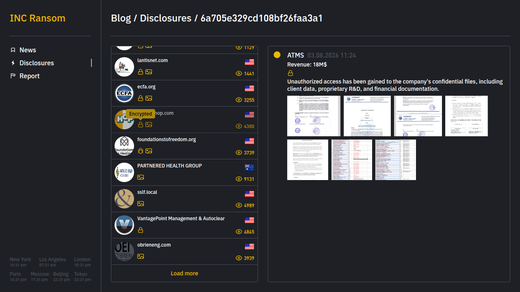This screenshot has width=520, height=292.
Task: Open the text-only thumbnail in the bottom row
Action: click(x=308, y=160)
